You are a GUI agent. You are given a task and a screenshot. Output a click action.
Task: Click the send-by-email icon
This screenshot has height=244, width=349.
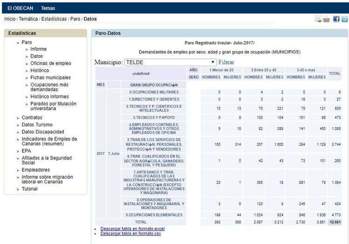coord(318,19)
